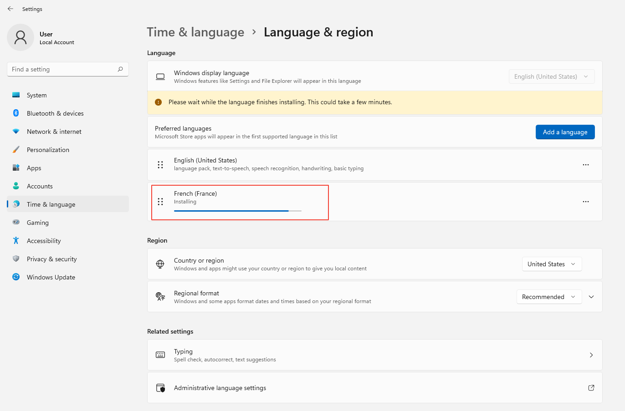Click the Regional format icon
Viewport: 625px width, 411px height.
pos(160,296)
